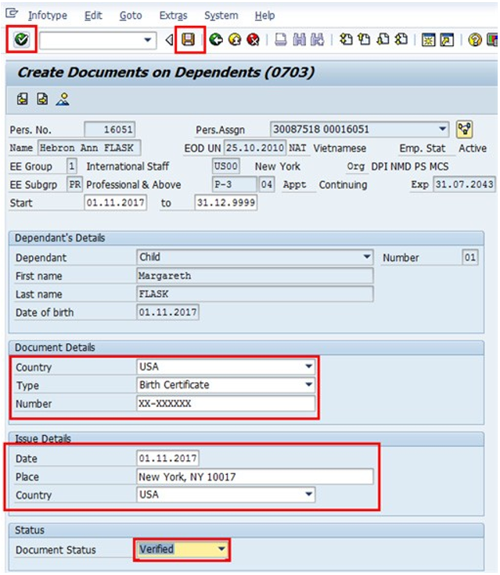Viewport: 500px width, 575px height.
Task: Click the dependant Number field 01
Action: click(x=470, y=257)
